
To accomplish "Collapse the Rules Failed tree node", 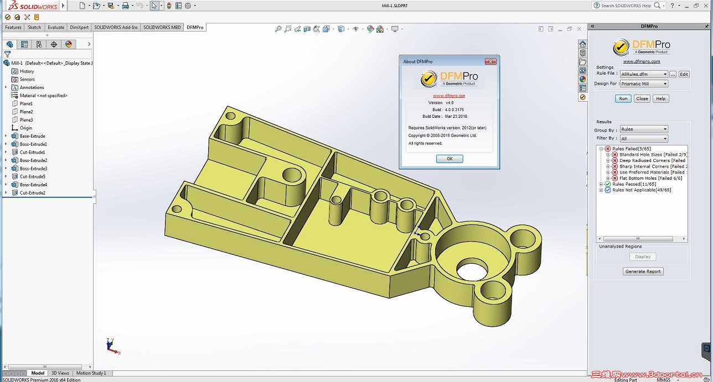I will point(601,149).
